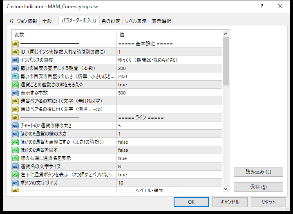
Task: Click string icon for 通貨ペア名の後に付く文字
Action: click(x=16, y=109)
